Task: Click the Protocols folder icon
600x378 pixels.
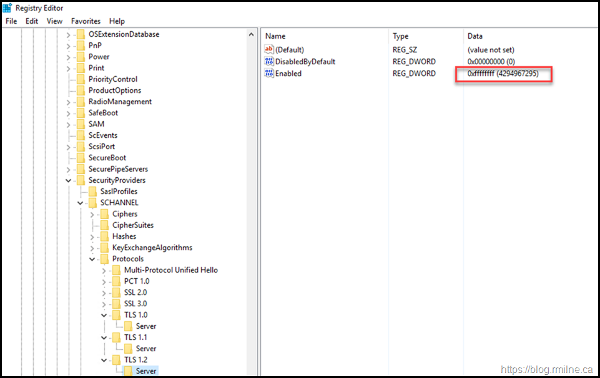Action: 104,259
